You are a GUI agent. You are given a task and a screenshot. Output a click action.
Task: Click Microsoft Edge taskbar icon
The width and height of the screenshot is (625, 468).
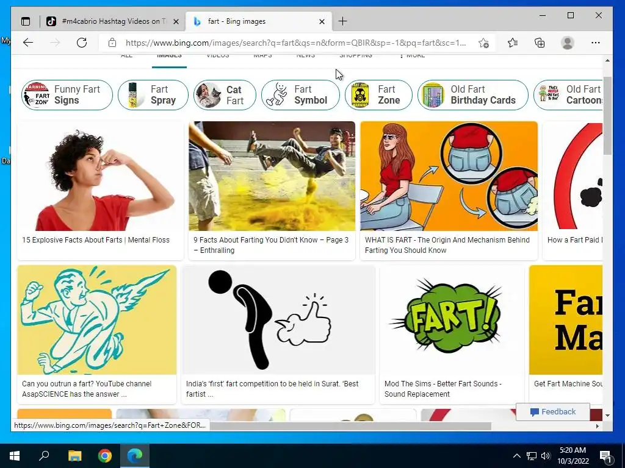[x=135, y=456]
